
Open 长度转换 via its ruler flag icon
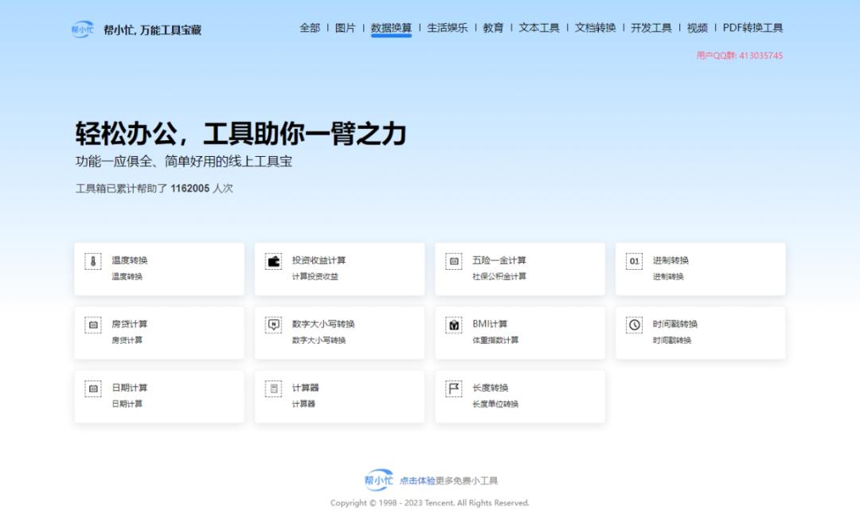coord(454,388)
